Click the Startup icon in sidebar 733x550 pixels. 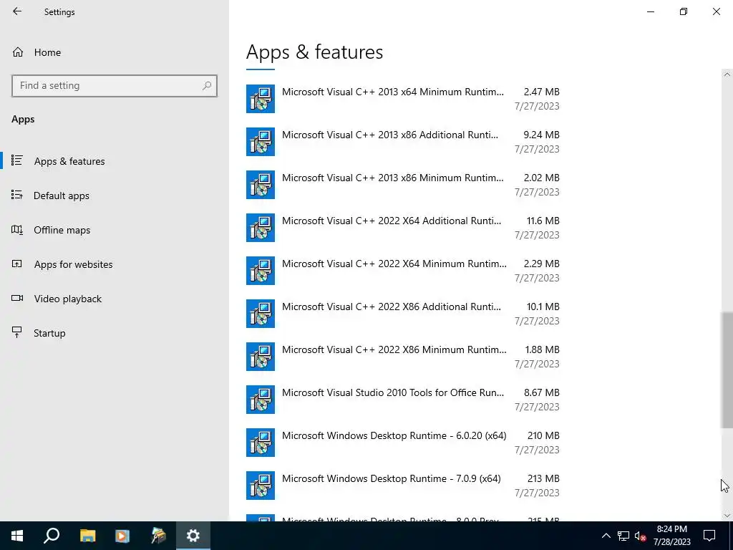tap(17, 332)
